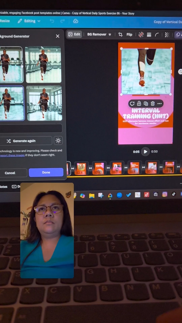Click the Cancel button

(10, 173)
